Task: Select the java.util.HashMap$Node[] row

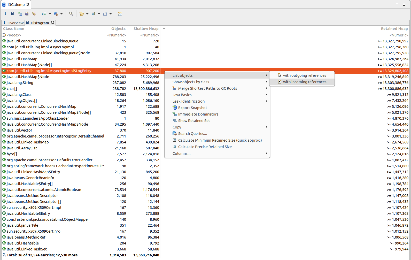Action: [205, 65]
